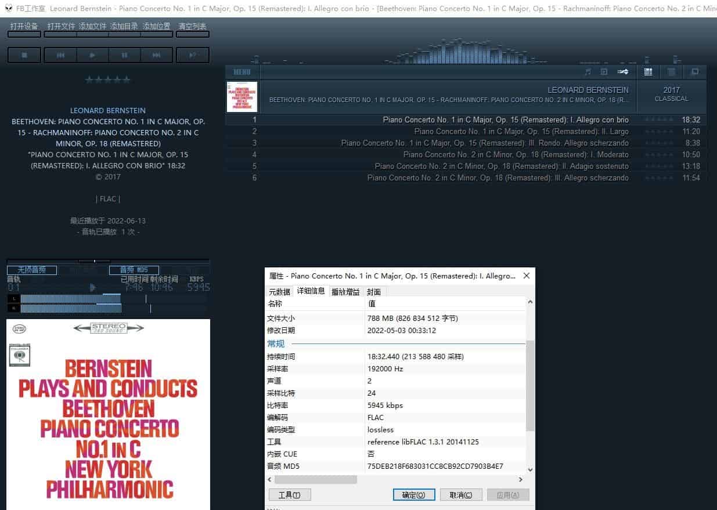717x510 pixels.
Task: Click the 值 column header
Action: point(445,303)
